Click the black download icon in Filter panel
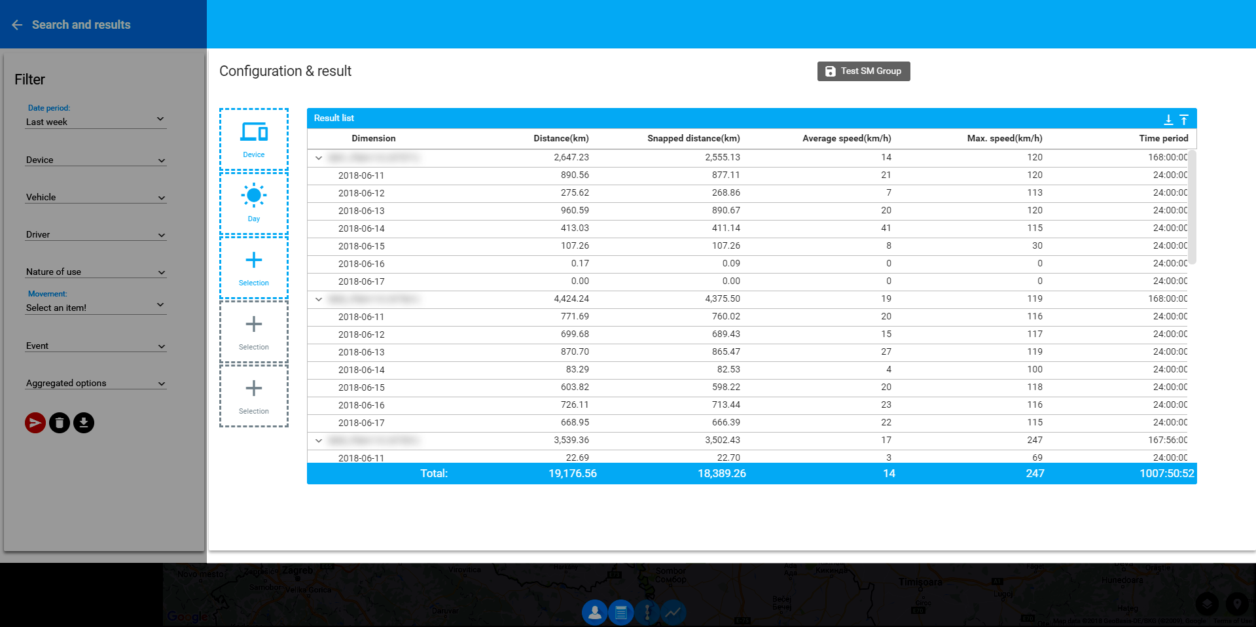Image resolution: width=1256 pixels, height=627 pixels. point(84,423)
